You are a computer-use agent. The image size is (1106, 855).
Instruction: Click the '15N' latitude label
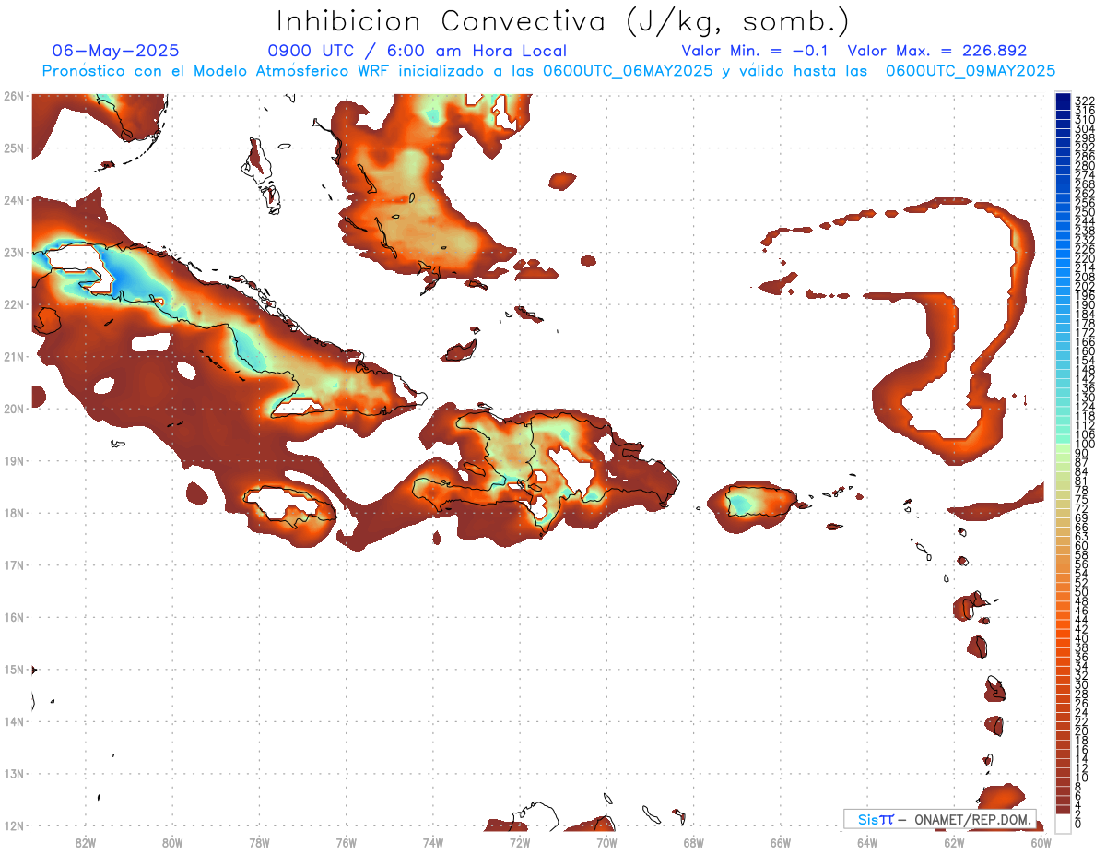13,669
